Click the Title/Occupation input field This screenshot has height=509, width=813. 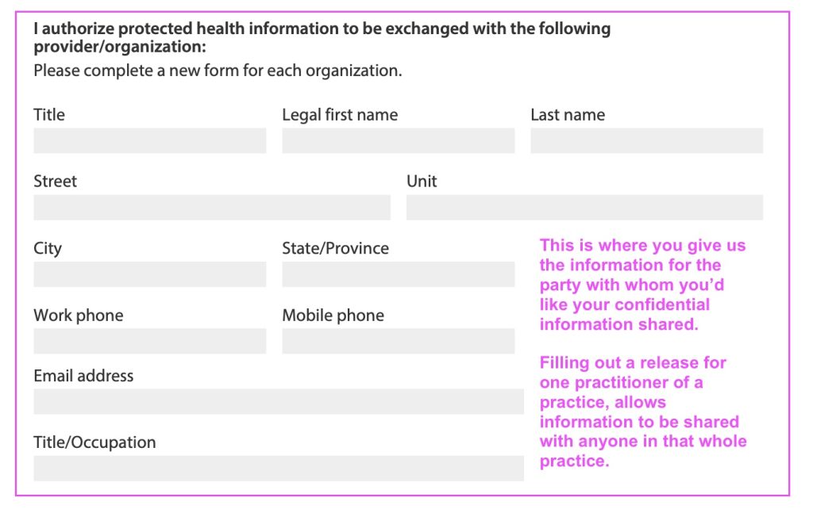[x=279, y=468]
